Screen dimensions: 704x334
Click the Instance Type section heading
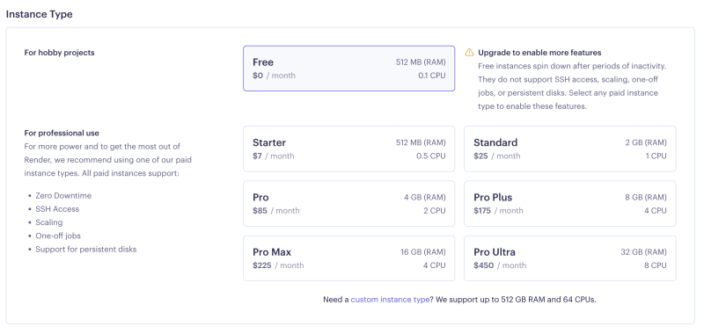click(39, 14)
